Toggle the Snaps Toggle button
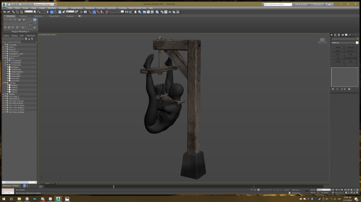Screen dimensions: 361x202 pyautogui.click(x=90, y=12)
